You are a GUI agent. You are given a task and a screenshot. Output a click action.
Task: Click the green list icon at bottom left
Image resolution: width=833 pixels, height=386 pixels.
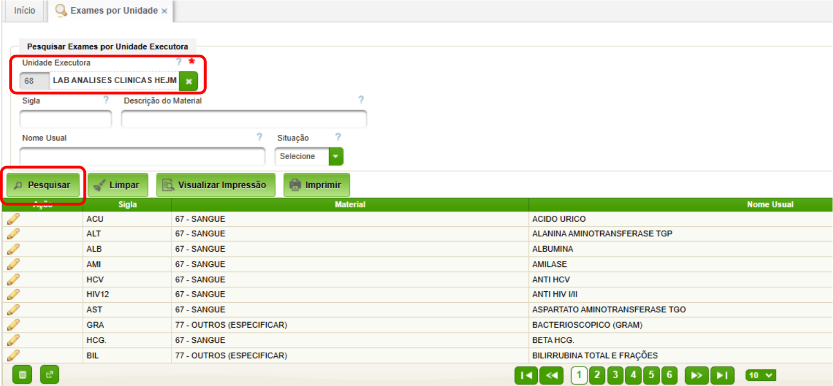tap(22, 375)
